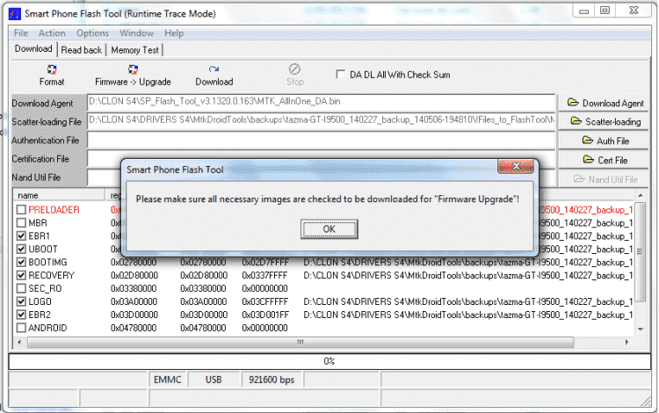The image size is (659, 413).
Task: Enable DA DL All With Check Sum
Action: pyautogui.click(x=340, y=75)
